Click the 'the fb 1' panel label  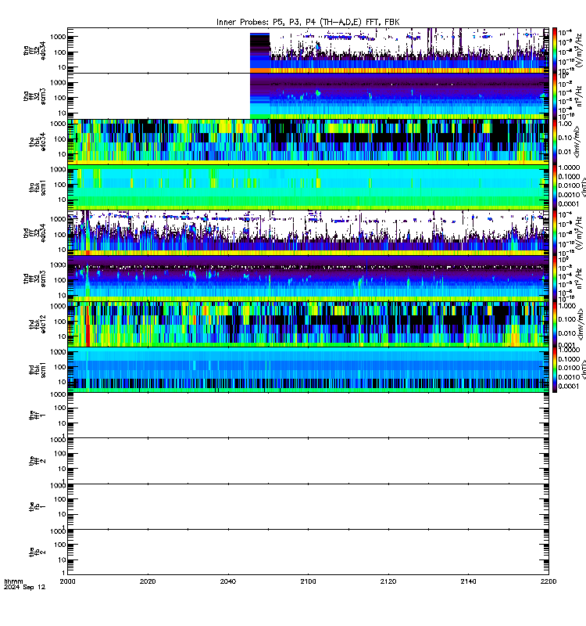click(38, 506)
